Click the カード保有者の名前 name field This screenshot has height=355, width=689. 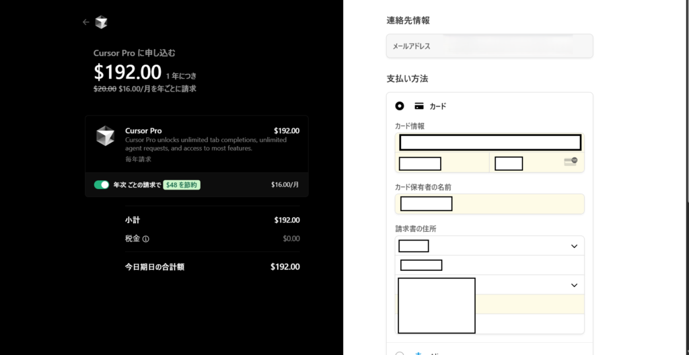pos(489,204)
